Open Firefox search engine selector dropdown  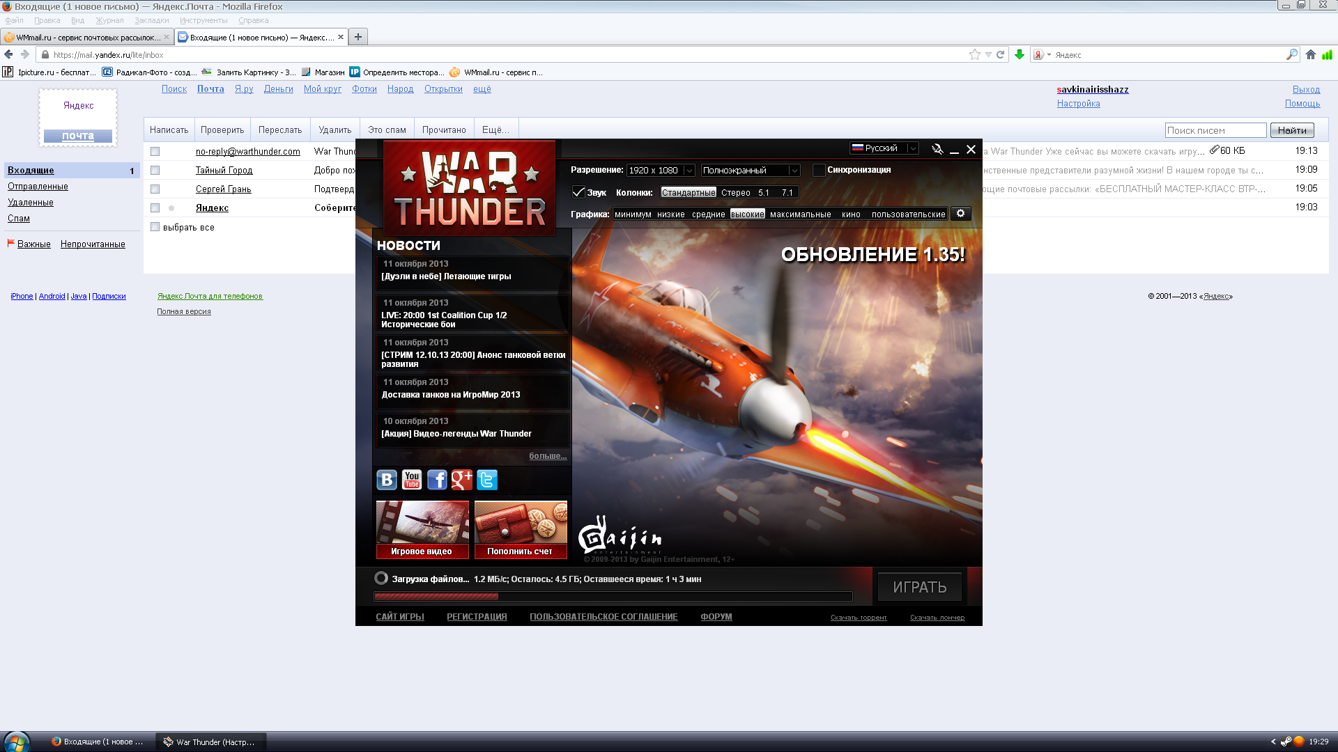click(1043, 54)
